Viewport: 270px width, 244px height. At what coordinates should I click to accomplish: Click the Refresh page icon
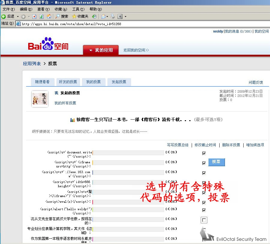tap(41, 16)
